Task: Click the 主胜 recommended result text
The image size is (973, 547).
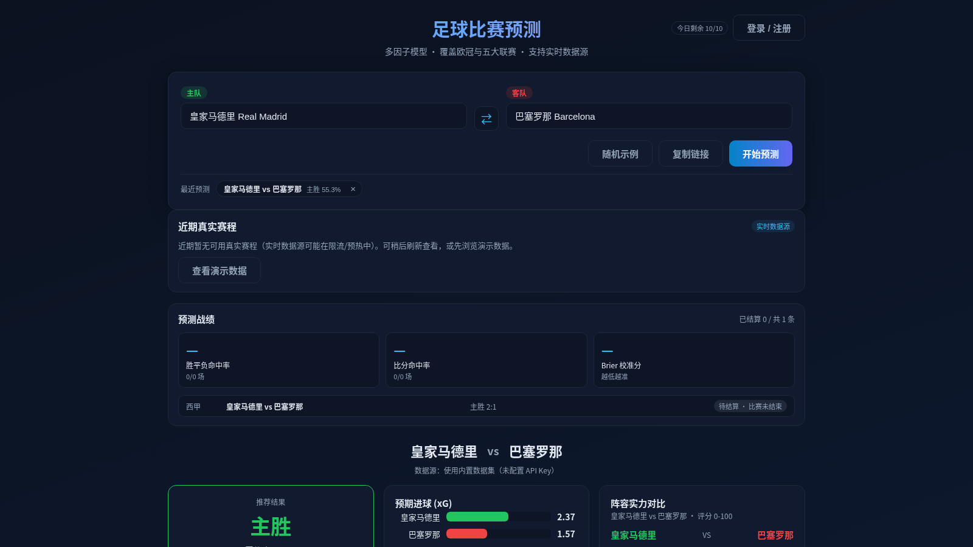Action: coord(271,526)
